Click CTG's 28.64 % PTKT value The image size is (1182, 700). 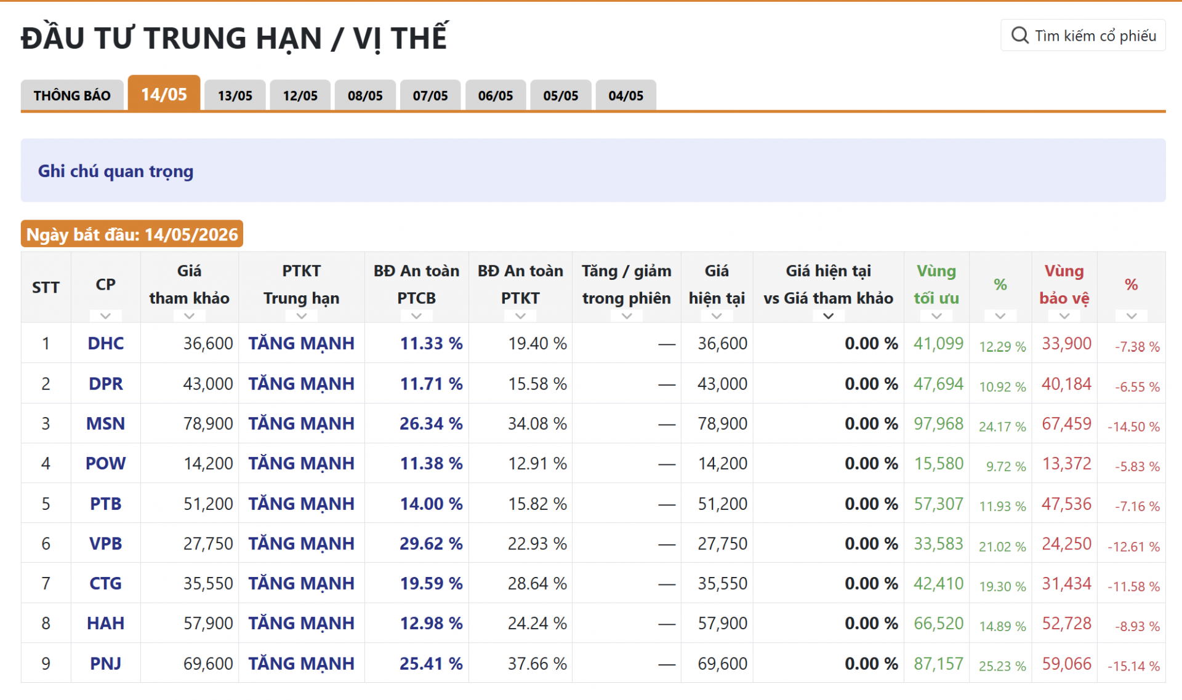537,584
